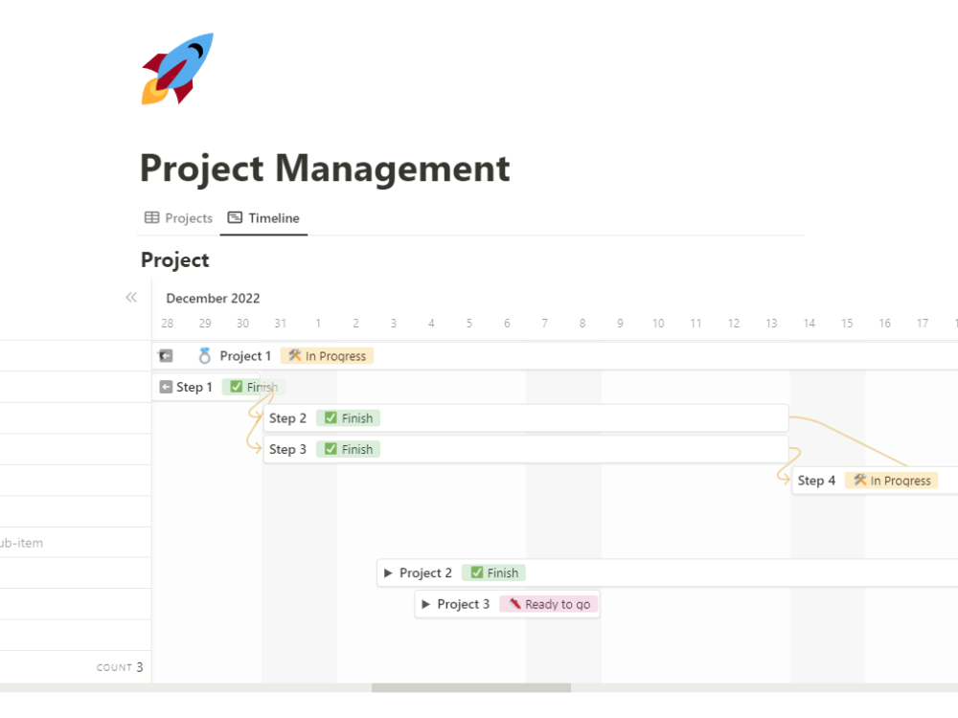This screenshot has width=958, height=718.
Task: Click the timeline icon beside the Timeline tab
Action: click(x=233, y=217)
